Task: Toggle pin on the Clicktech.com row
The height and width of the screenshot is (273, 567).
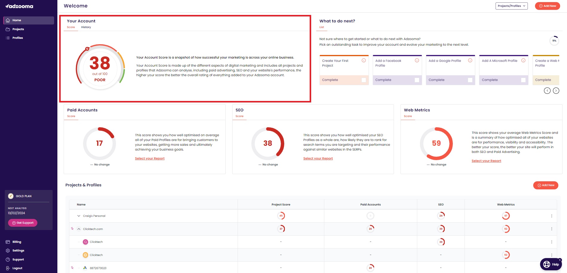Action: pos(72,229)
